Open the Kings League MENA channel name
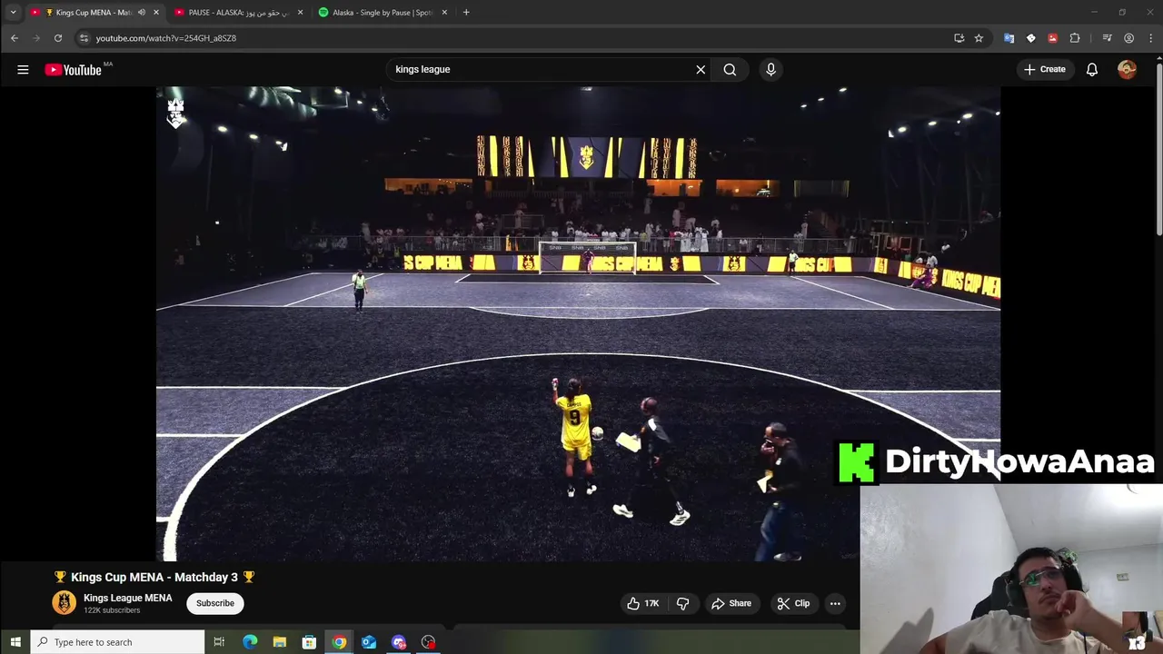Image resolution: width=1163 pixels, height=654 pixels. (127, 598)
